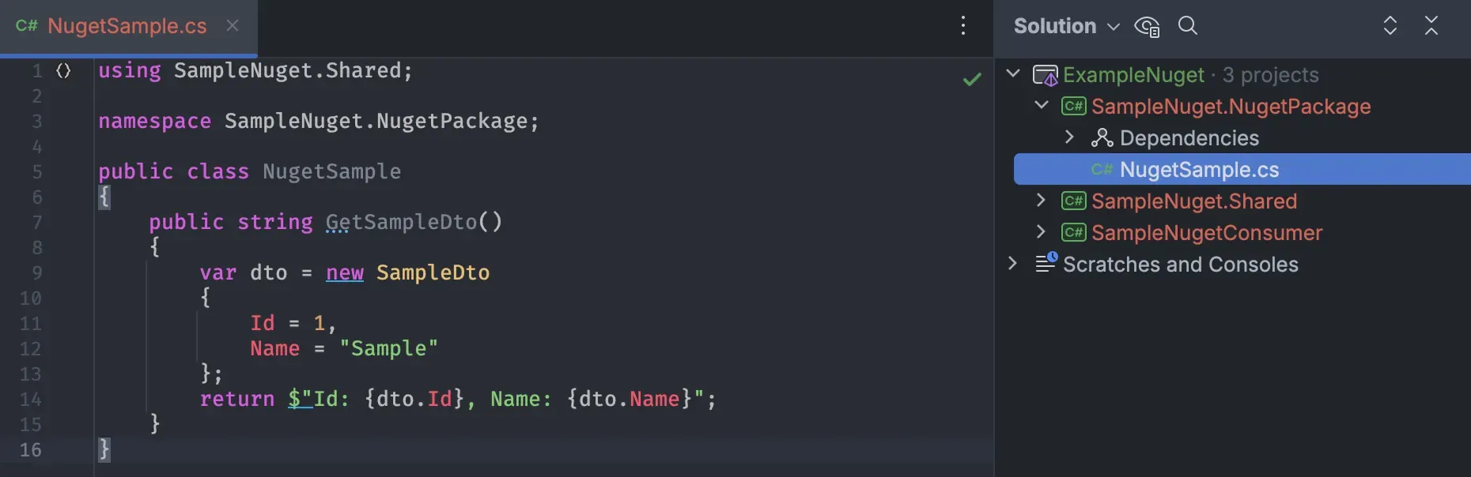
Task: Select the SampleNuget.Shared project
Action: (x=1194, y=201)
